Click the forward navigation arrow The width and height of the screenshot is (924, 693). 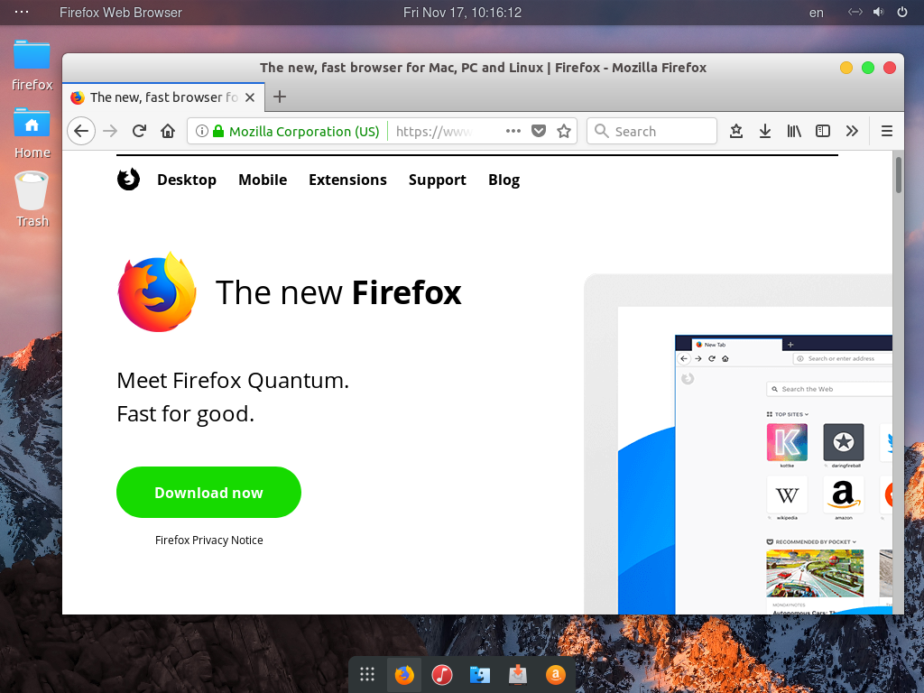[110, 131]
